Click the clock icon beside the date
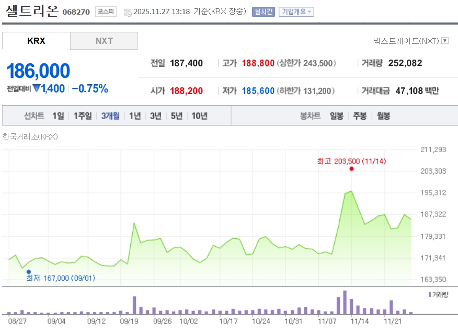The image size is (458, 334). [x=128, y=13]
